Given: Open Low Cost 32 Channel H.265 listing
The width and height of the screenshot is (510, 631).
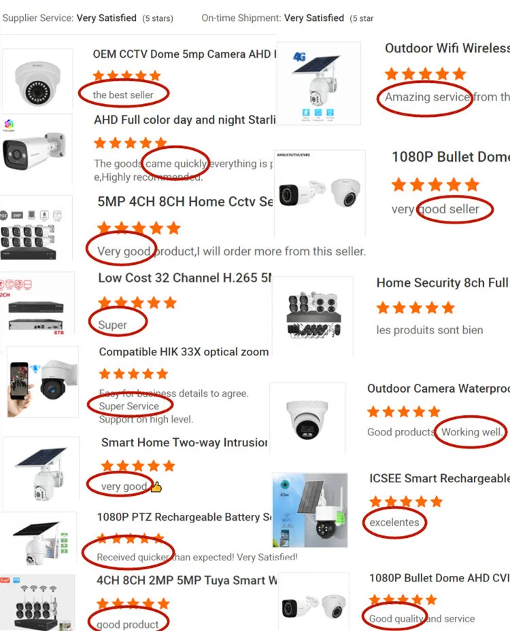Looking at the screenshot, I should pyautogui.click(x=185, y=278).
